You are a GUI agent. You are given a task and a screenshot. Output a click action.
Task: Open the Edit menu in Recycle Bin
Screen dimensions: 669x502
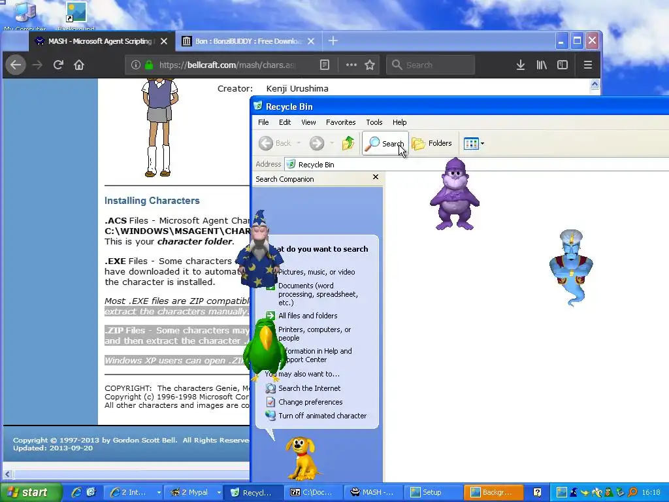285,122
